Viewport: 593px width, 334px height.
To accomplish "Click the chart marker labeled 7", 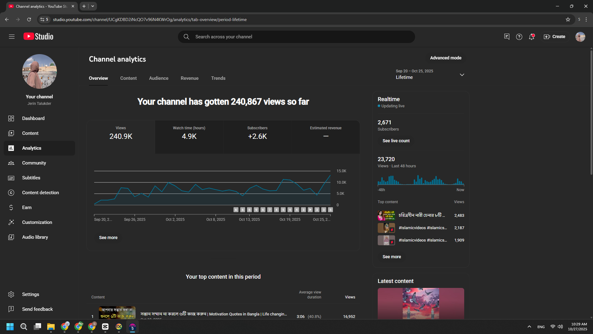I will [269, 210].
